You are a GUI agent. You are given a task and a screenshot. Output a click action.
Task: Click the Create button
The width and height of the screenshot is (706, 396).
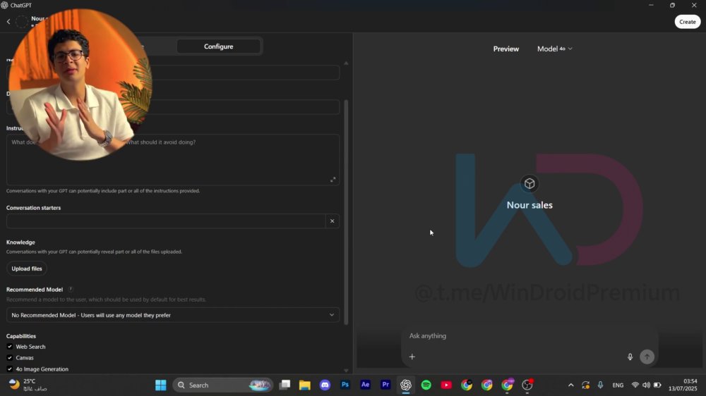coord(687,22)
